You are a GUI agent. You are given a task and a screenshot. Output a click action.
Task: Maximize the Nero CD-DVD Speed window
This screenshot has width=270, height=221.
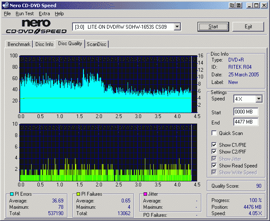point(256,5)
